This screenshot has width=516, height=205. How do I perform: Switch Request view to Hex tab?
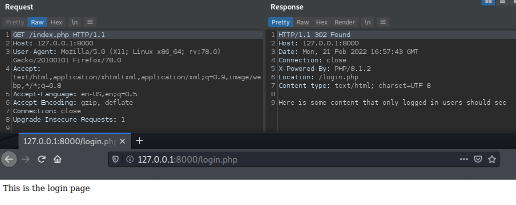[x=56, y=22]
